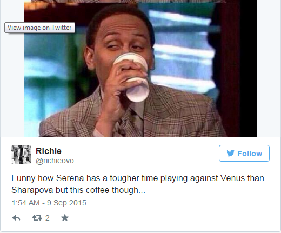Viewport: 281px width, 233px height.
Task: Click the 9 Sep 2015 date text
Action: tap(66, 203)
